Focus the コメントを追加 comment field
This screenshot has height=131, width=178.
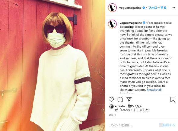click(133, 125)
